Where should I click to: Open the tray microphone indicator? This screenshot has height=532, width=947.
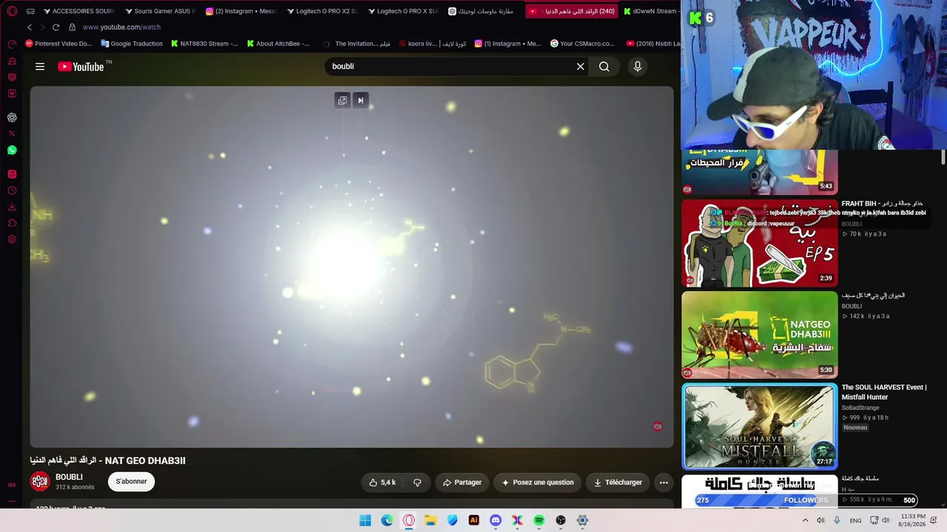pos(837,520)
